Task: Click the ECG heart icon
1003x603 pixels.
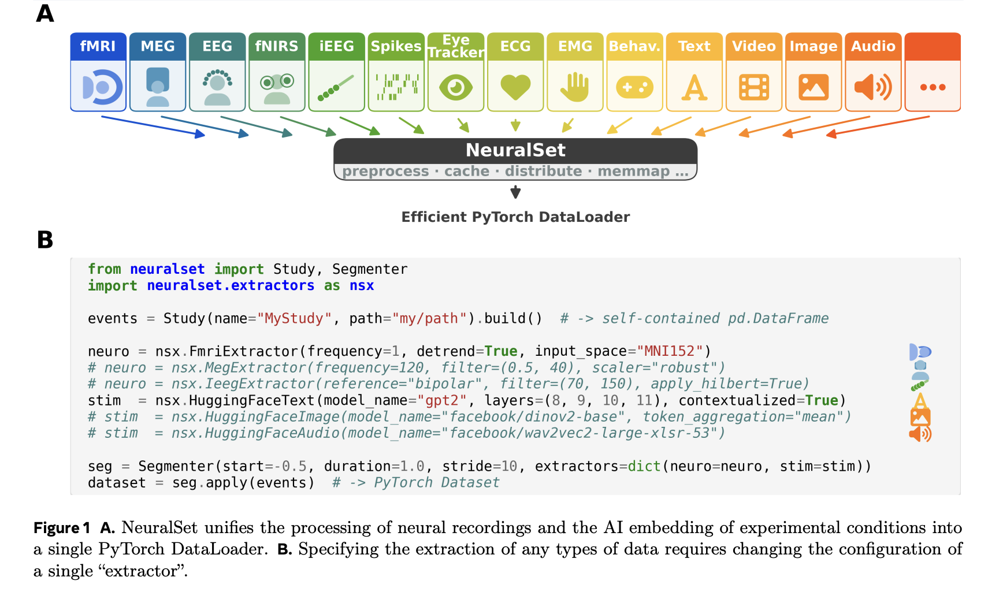Action: tap(515, 85)
